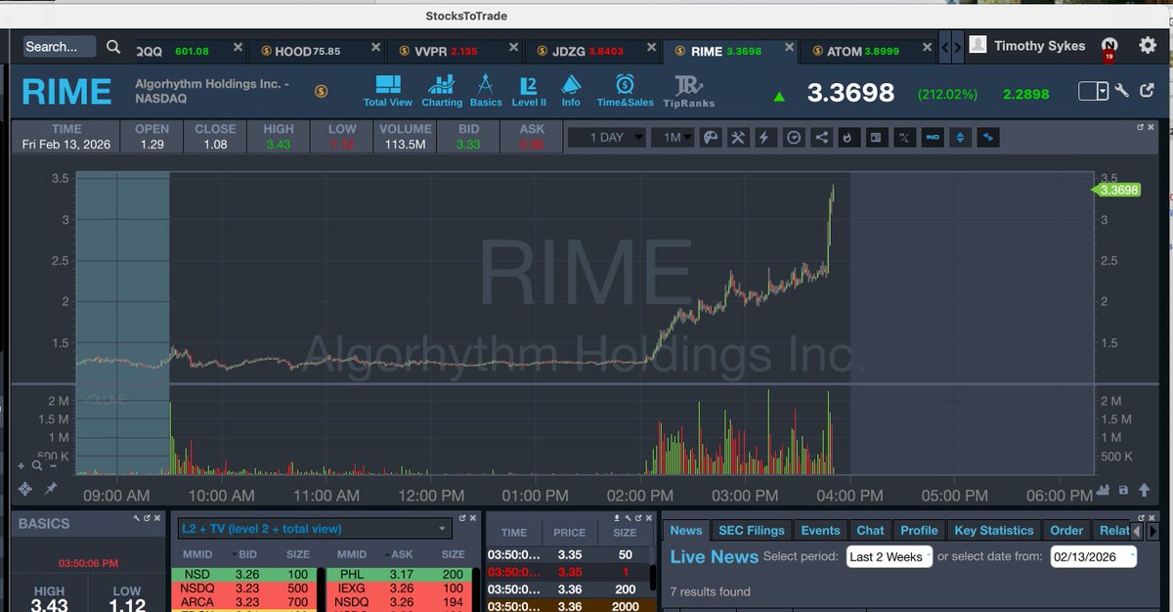
Task: Open the Charting tool
Action: (442, 89)
